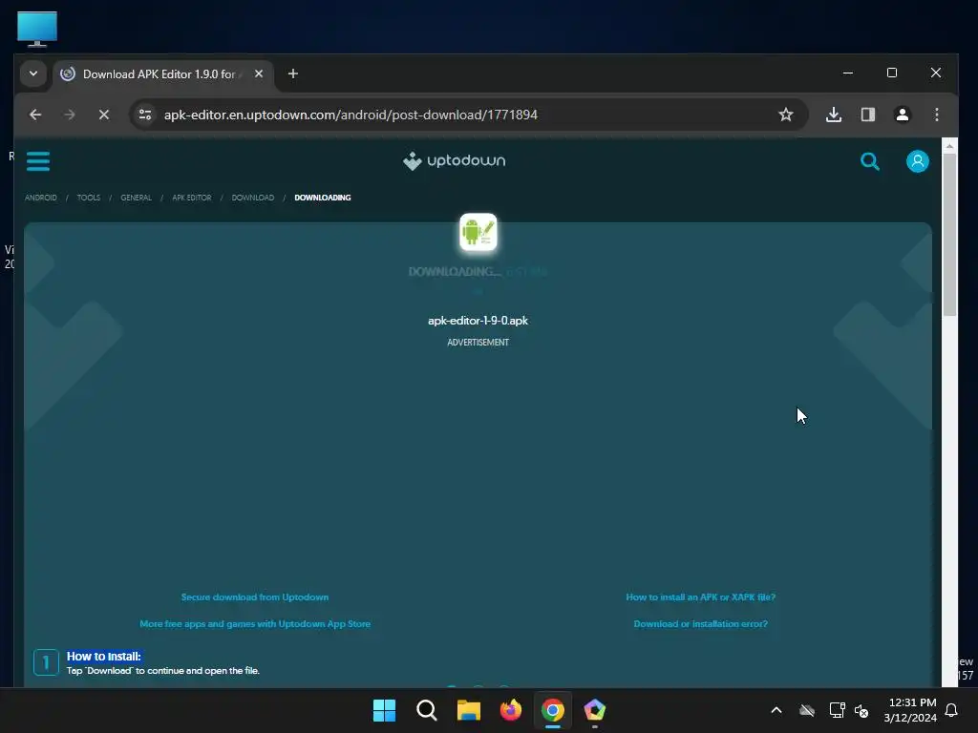Go to TOOLS breadcrumb

(x=89, y=198)
